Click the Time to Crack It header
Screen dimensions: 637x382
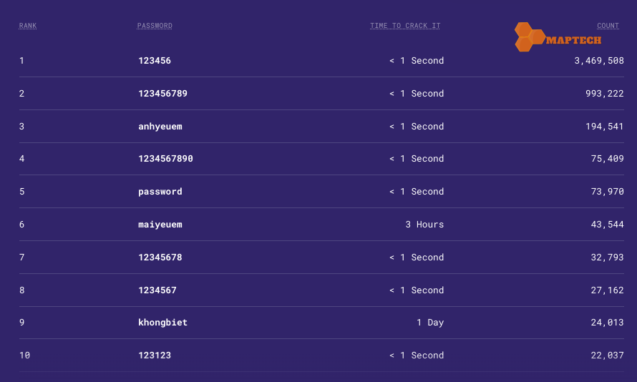(x=405, y=26)
